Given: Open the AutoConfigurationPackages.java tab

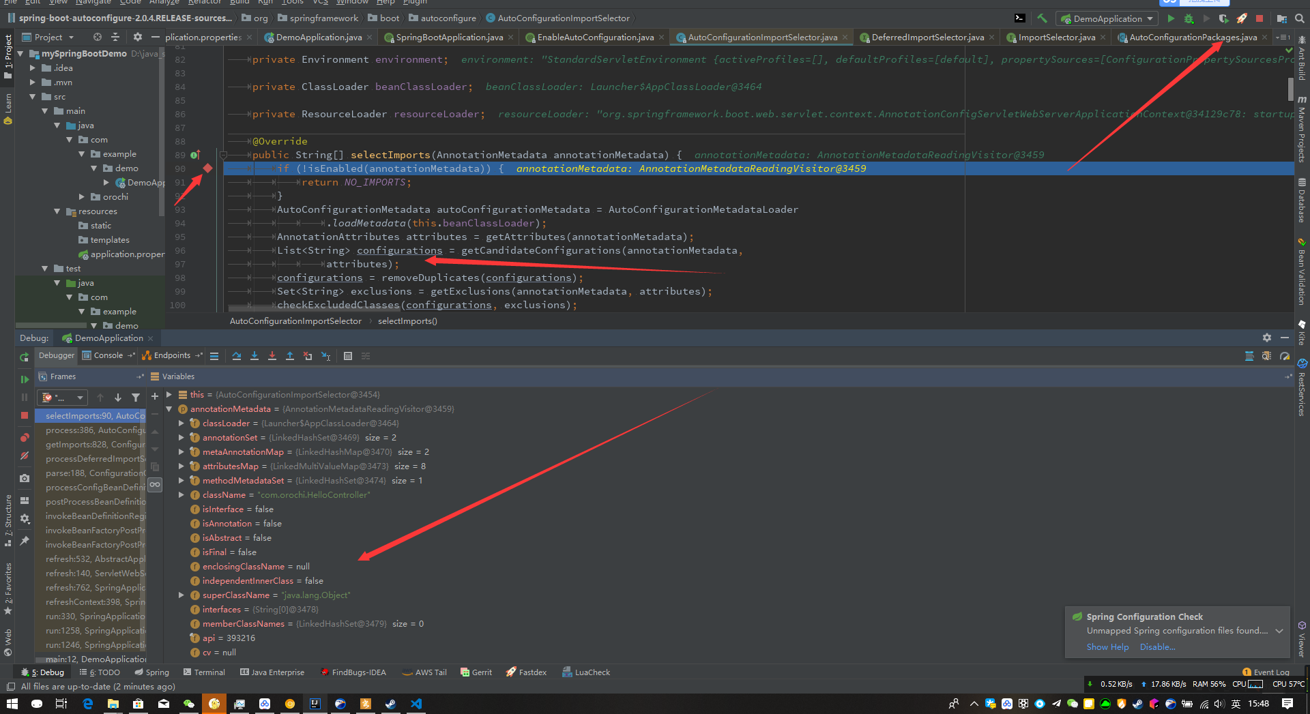Looking at the screenshot, I should [x=1192, y=37].
